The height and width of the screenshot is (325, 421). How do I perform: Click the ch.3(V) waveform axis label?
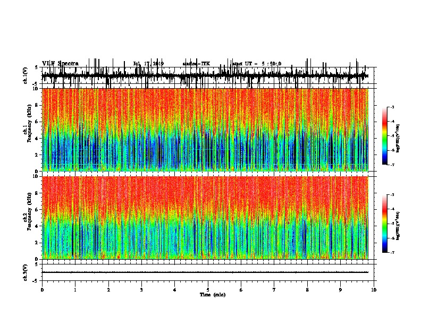click(x=25, y=273)
